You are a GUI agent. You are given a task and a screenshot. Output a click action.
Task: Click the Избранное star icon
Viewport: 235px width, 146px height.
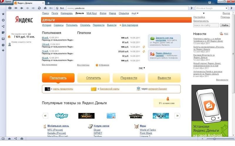[97, 65]
